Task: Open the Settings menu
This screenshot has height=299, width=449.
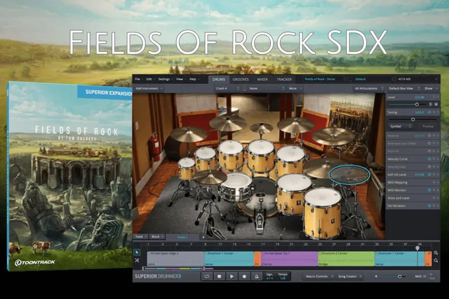Action: (x=166, y=79)
